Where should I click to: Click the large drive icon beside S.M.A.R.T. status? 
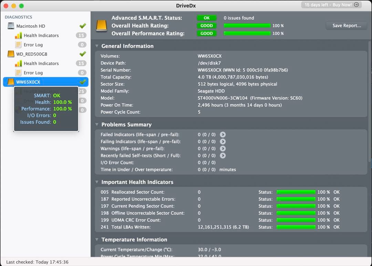101,25
